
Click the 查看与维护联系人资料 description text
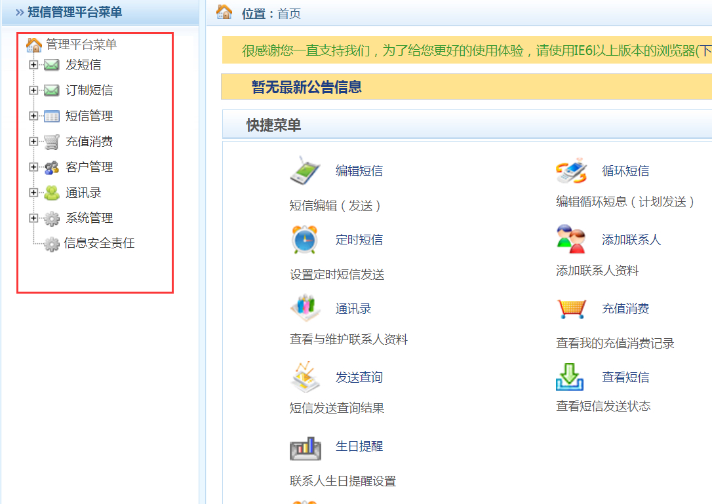click(349, 339)
